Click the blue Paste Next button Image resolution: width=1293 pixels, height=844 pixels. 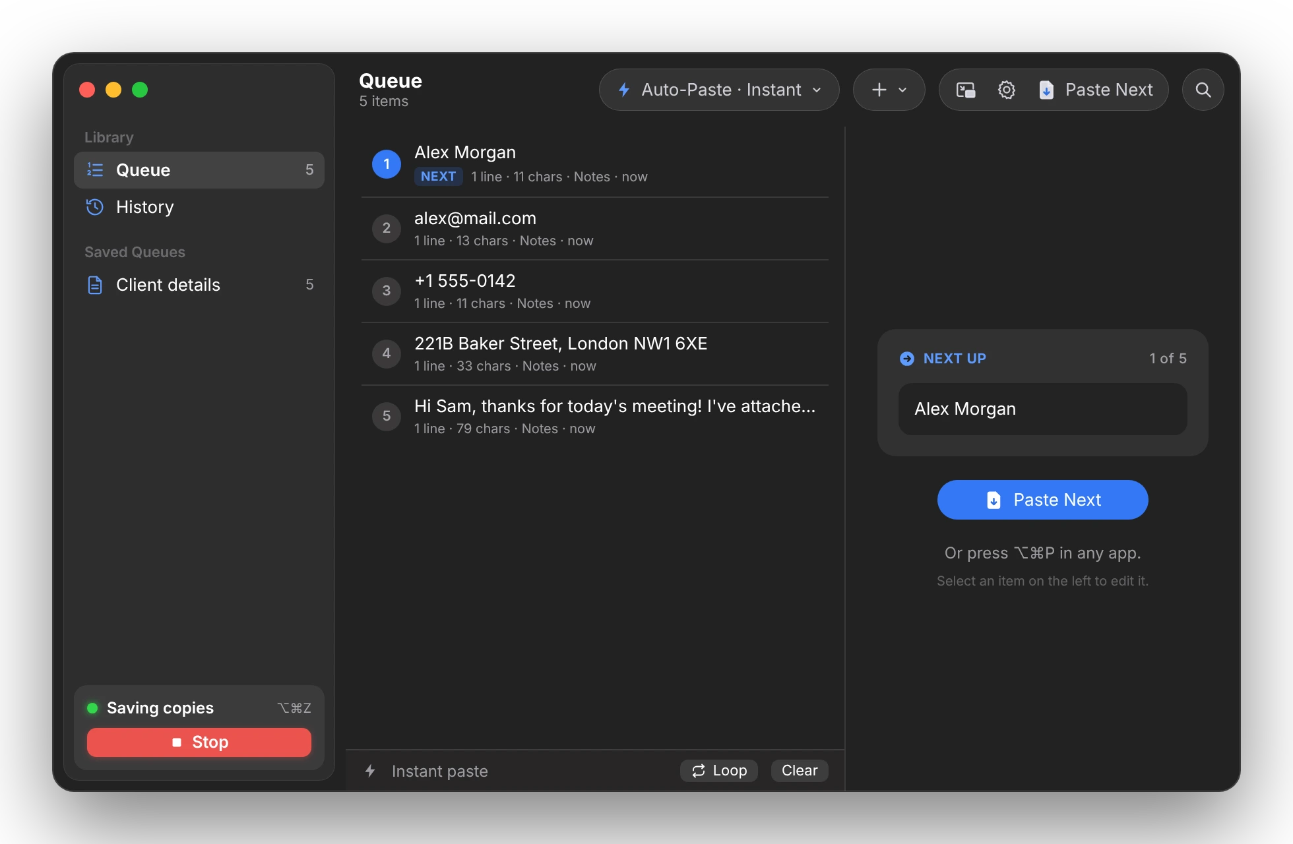click(x=1042, y=500)
